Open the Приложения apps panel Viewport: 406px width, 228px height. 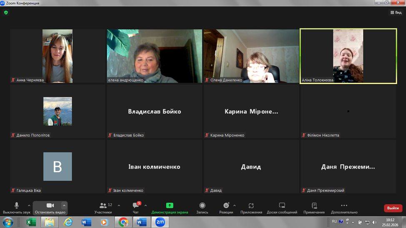click(251, 207)
